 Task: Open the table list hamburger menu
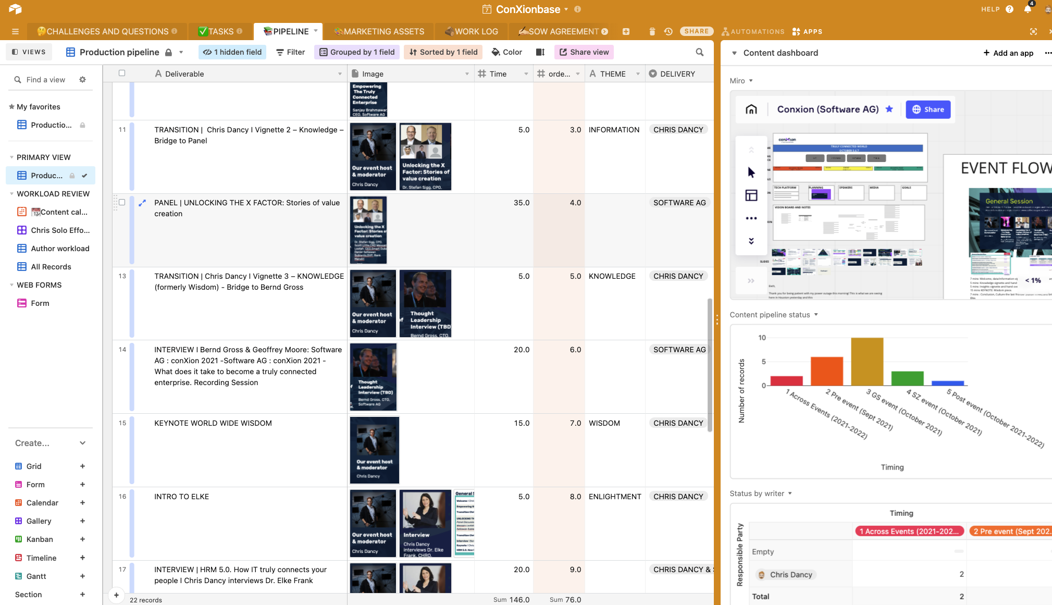15,31
